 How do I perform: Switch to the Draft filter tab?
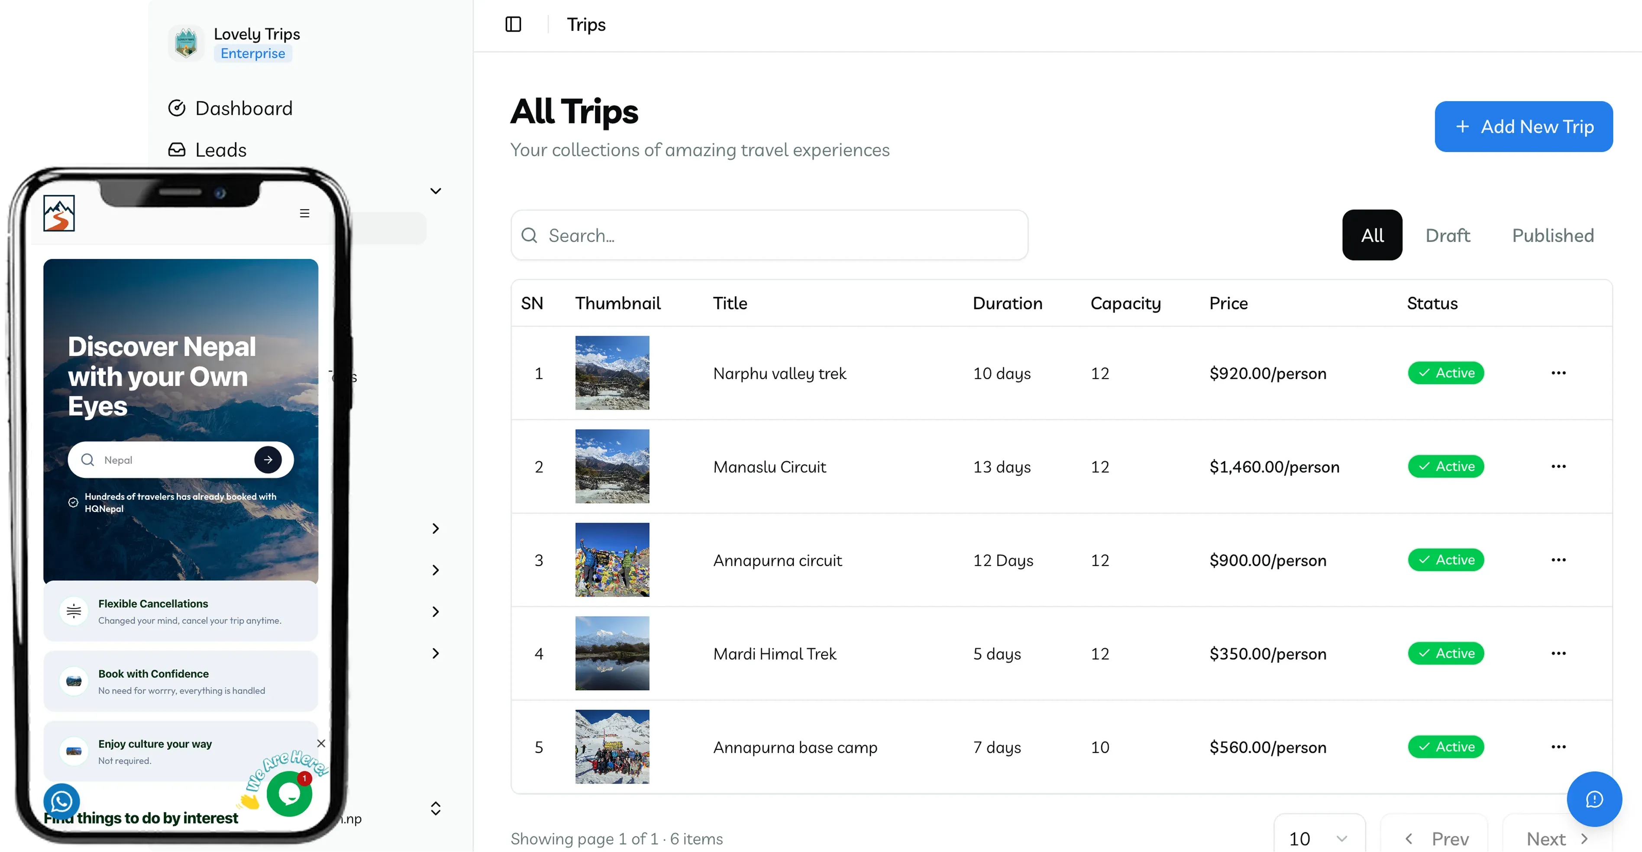pyautogui.click(x=1448, y=235)
